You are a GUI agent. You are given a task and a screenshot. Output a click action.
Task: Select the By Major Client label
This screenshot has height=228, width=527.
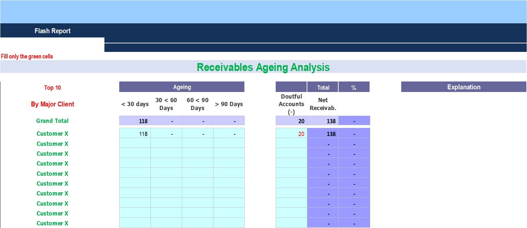pyautogui.click(x=52, y=104)
